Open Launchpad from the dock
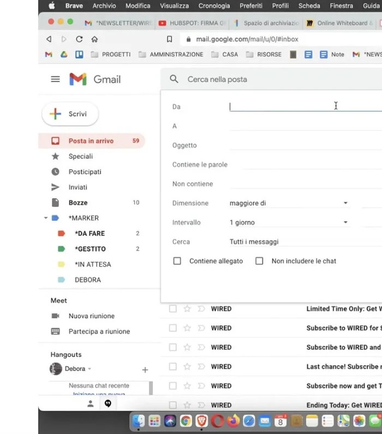The height and width of the screenshot is (434, 382). pyautogui.click(x=154, y=421)
